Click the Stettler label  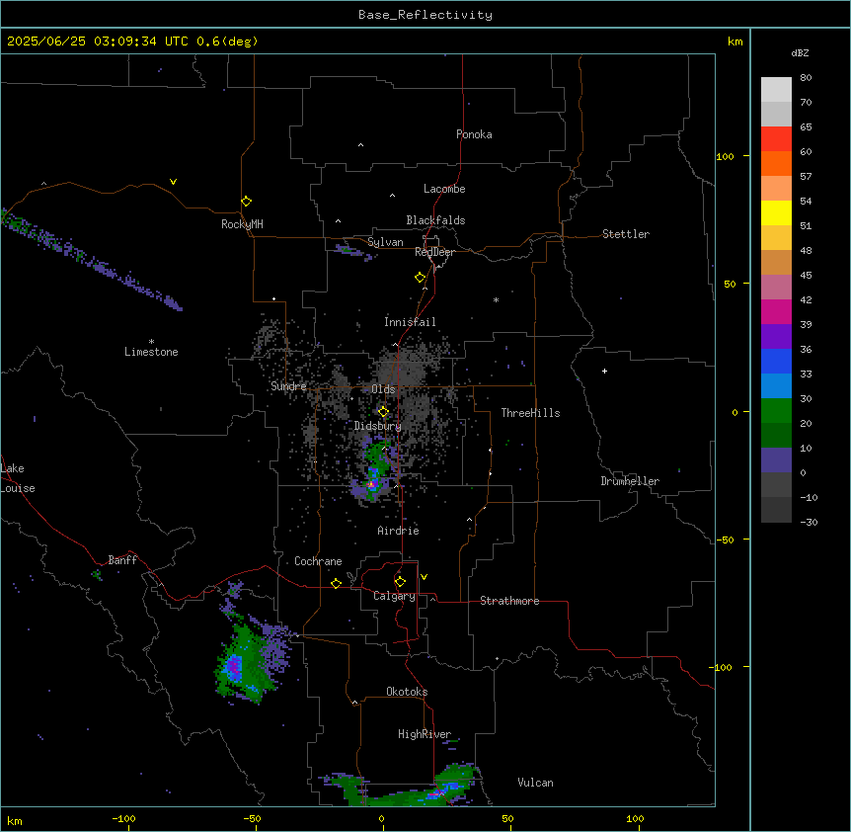click(626, 234)
